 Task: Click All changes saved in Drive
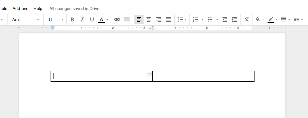click(x=74, y=8)
